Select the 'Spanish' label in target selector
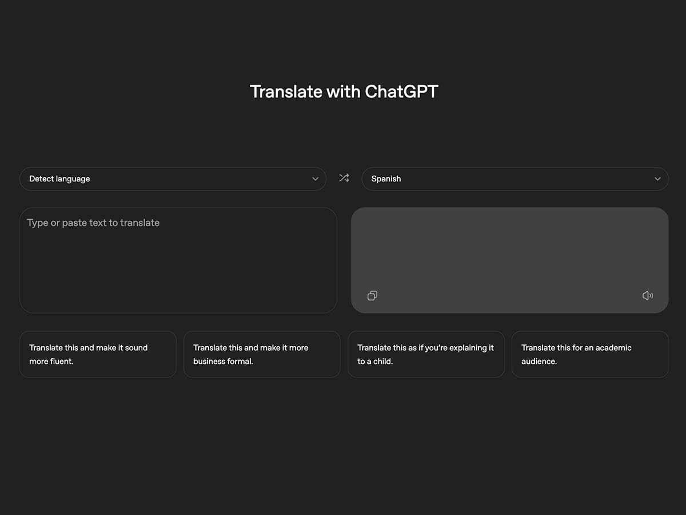The height and width of the screenshot is (515, 686). [x=386, y=179]
